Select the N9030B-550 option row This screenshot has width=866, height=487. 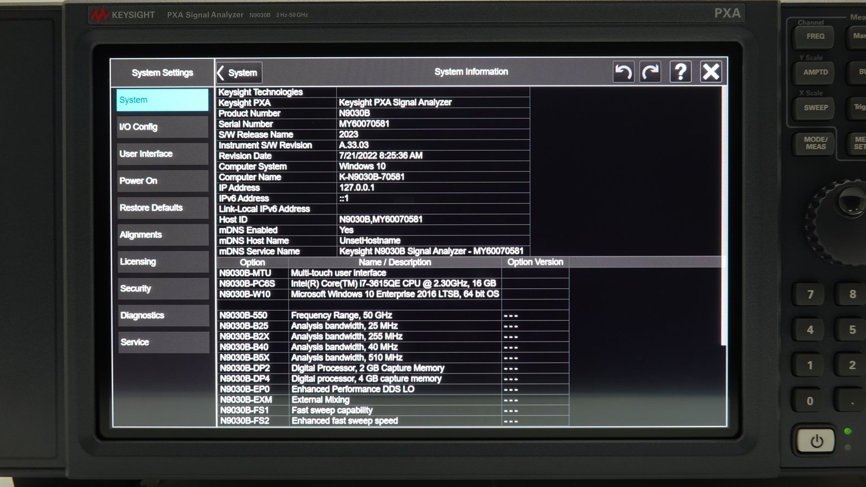tap(393, 315)
